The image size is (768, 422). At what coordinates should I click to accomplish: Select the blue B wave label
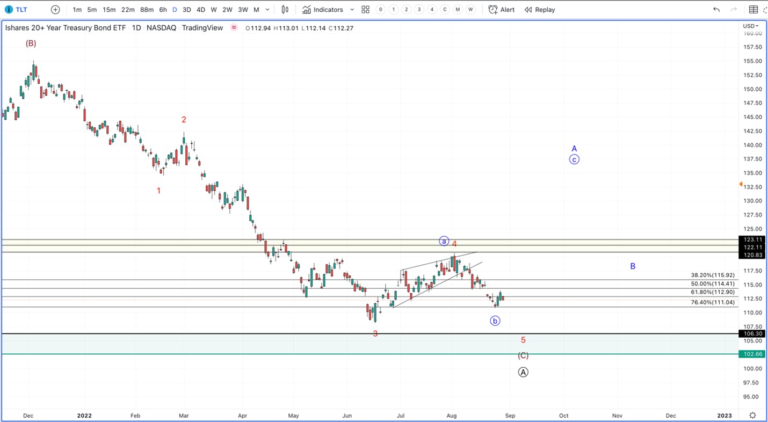pos(633,266)
